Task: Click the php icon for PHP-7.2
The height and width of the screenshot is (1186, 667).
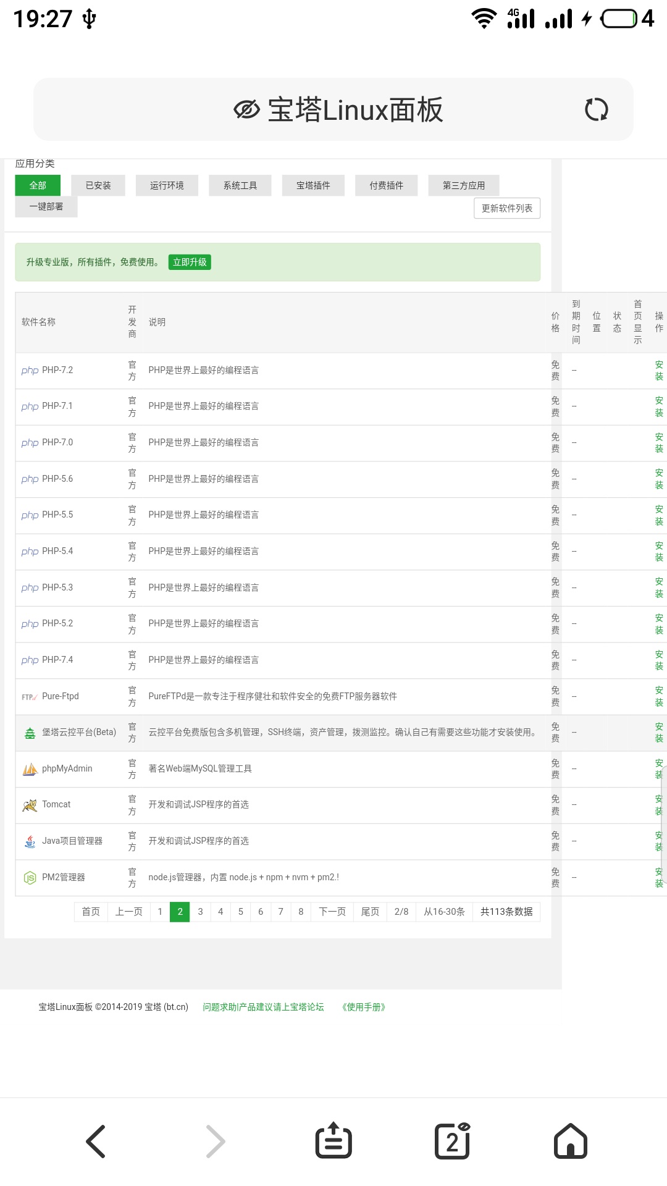Action: [x=30, y=371]
